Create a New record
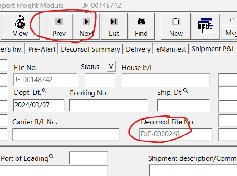This screenshot has width=237, height=176. coord(176,26)
